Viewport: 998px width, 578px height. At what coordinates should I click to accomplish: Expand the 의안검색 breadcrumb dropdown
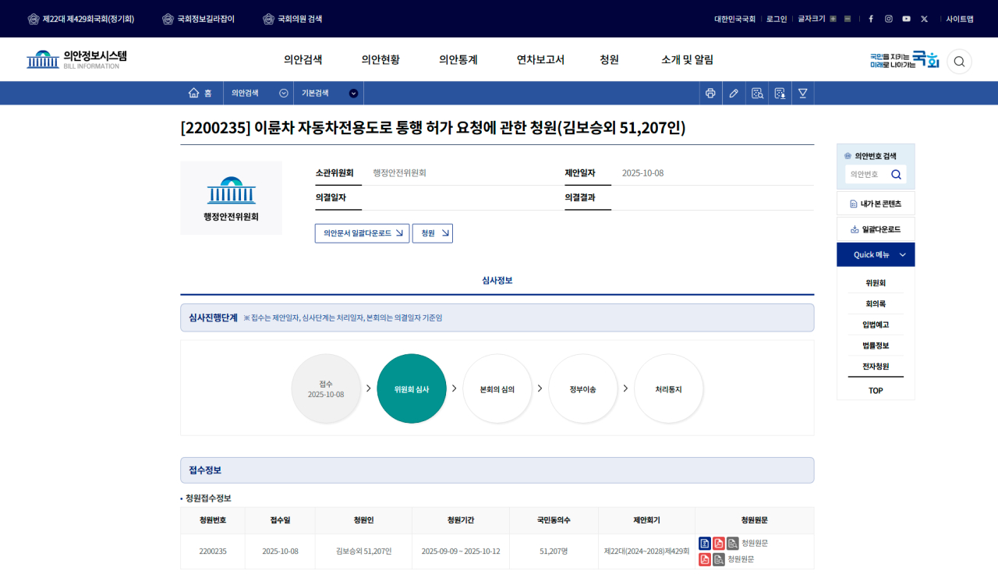pos(284,94)
